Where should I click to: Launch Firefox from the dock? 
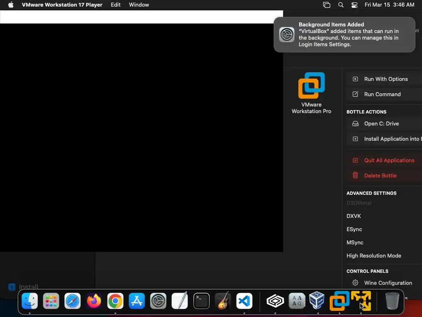pos(94,301)
